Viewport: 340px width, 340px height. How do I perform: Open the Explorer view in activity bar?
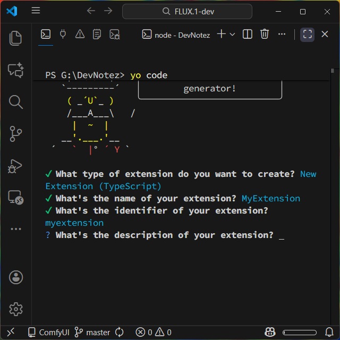16,38
